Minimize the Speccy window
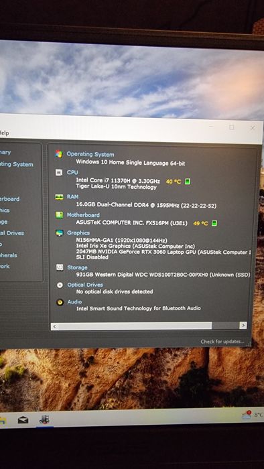This screenshot has height=469, width=264. [211, 127]
